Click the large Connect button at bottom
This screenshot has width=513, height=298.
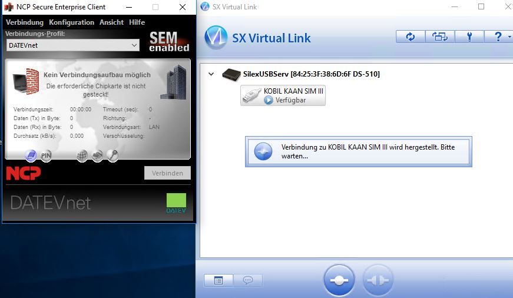339,280
